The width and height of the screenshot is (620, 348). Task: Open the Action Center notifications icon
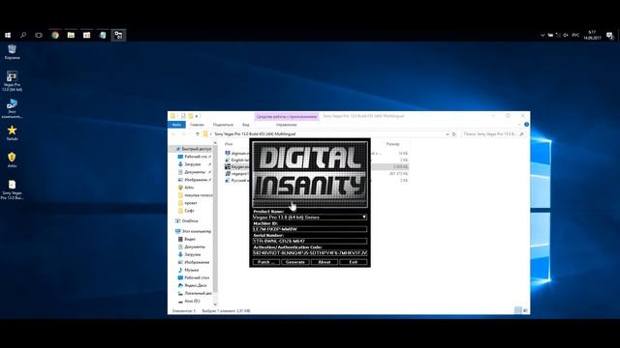609,36
